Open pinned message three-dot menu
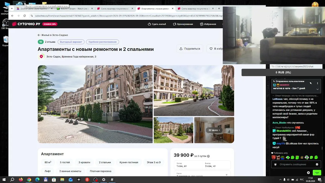This screenshot has height=183, width=325. pos(317,83)
